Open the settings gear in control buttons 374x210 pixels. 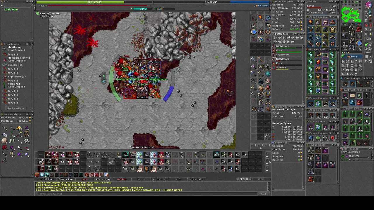click(x=366, y=61)
